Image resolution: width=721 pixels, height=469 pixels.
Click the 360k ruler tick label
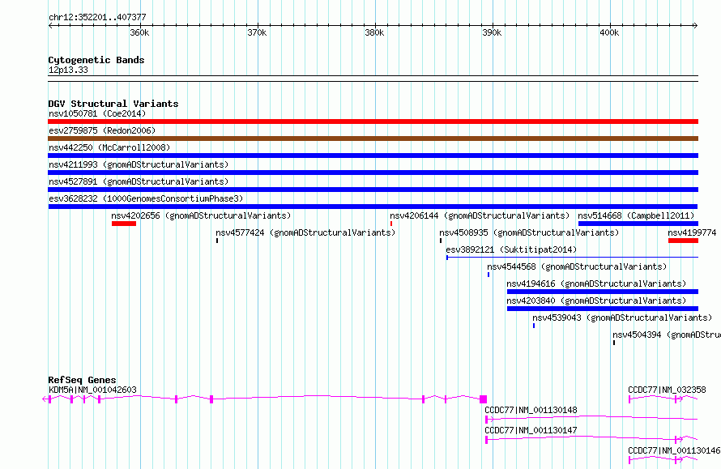click(139, 32)
